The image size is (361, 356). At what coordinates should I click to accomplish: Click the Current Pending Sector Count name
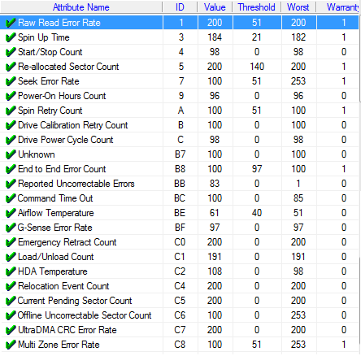(x=75, y=301)
